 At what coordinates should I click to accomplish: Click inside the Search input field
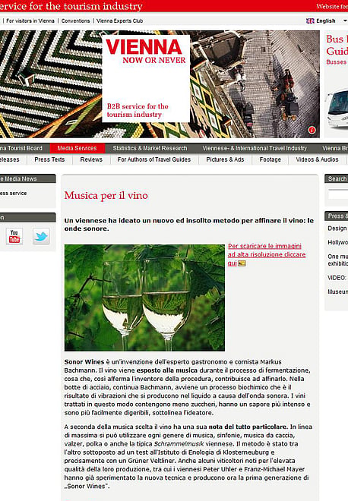[338, 194]
